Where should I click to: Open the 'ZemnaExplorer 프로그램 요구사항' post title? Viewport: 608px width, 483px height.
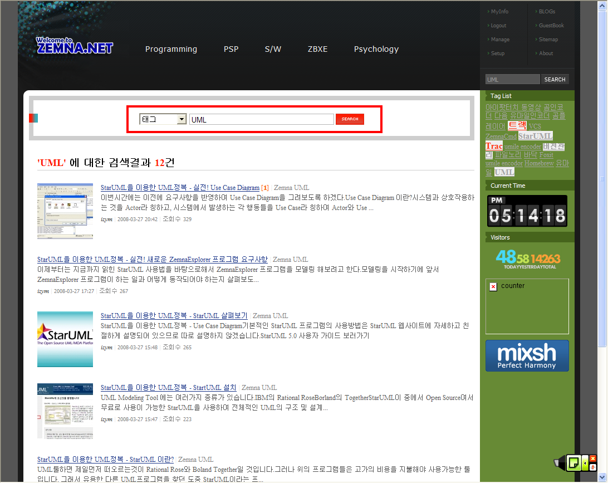point(153,260)
